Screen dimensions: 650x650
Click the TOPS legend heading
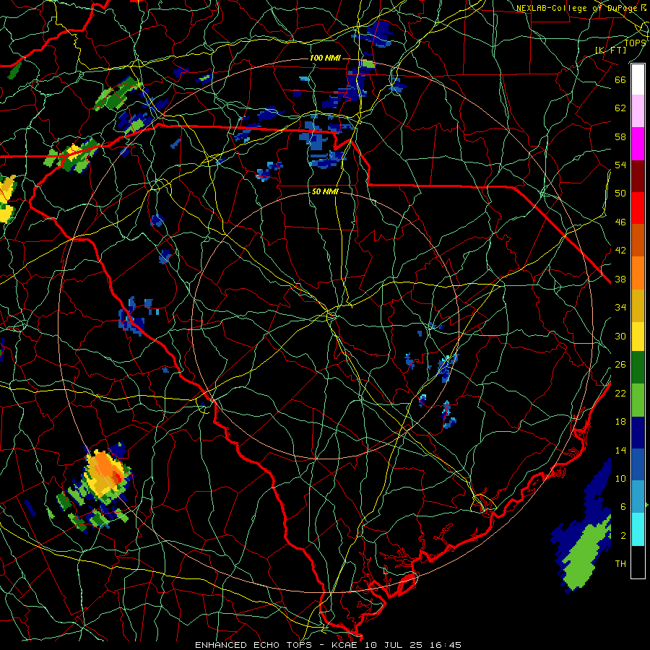point(635,43)
